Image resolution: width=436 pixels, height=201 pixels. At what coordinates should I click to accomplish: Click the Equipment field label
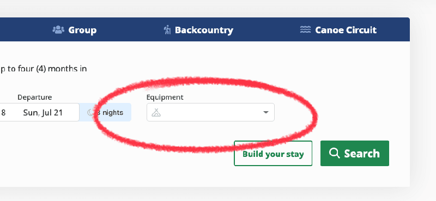(x=165, y=98)
